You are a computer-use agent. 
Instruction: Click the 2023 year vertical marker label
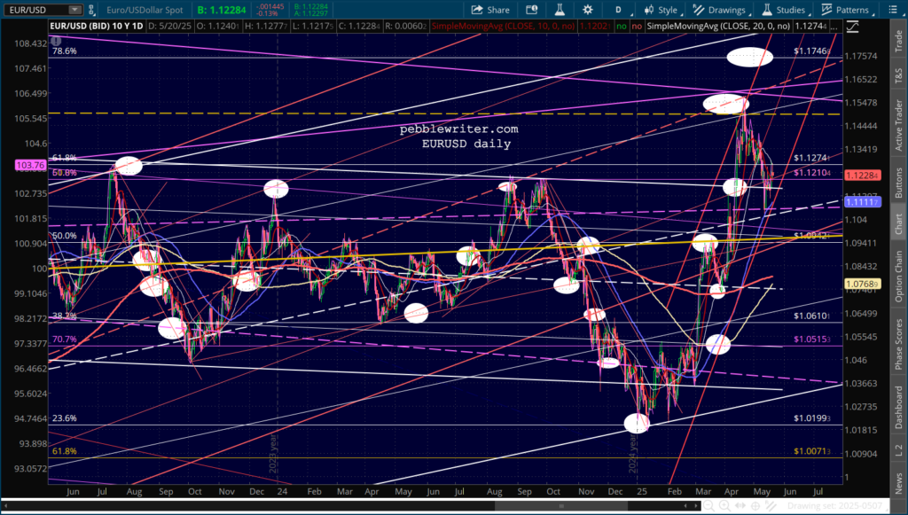(274, 454)
